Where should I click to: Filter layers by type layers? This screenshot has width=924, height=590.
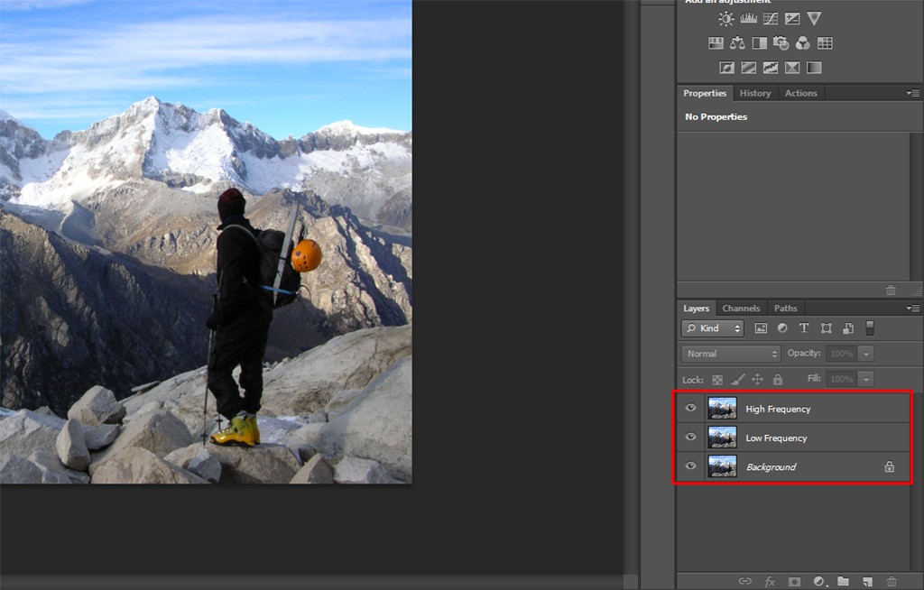(804, 328)
